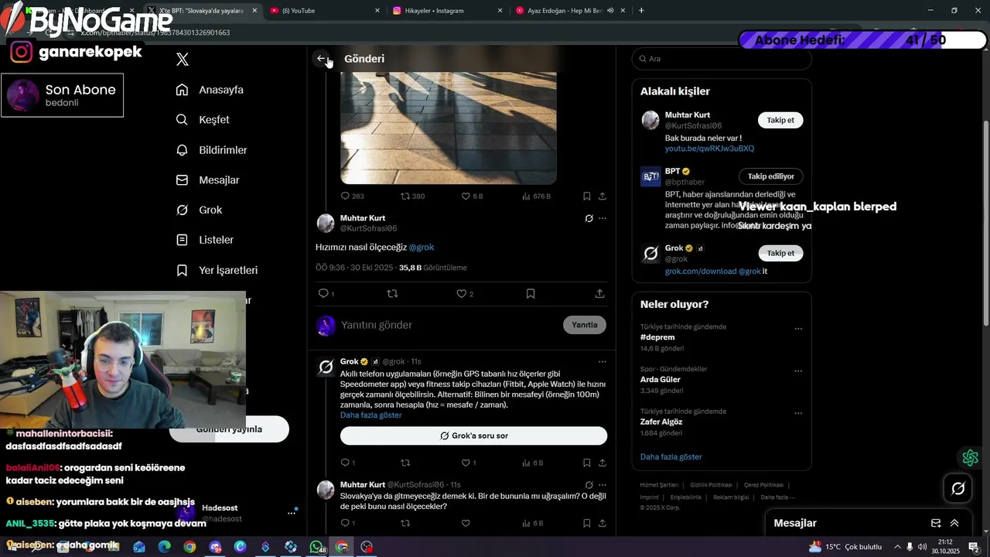This screenshot has width=990, height=557.
Task: Repost Grok's reply
Action: (x=405, y=463)
